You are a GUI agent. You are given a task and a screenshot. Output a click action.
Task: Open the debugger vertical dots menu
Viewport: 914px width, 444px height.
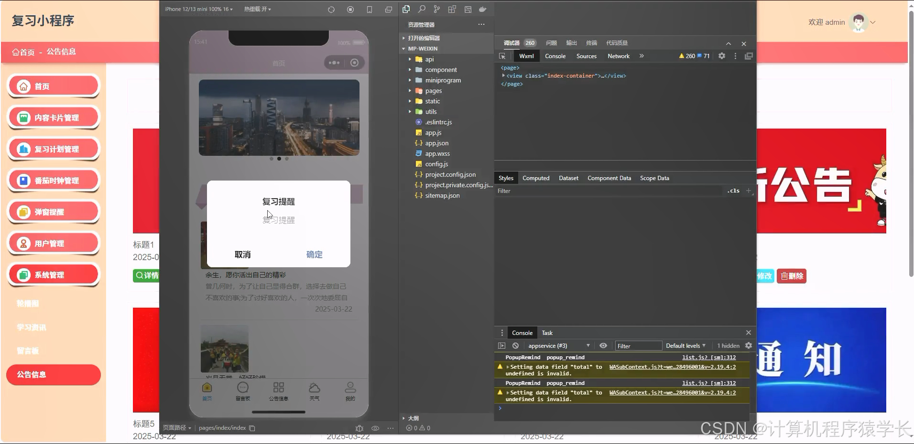[735, 56]
